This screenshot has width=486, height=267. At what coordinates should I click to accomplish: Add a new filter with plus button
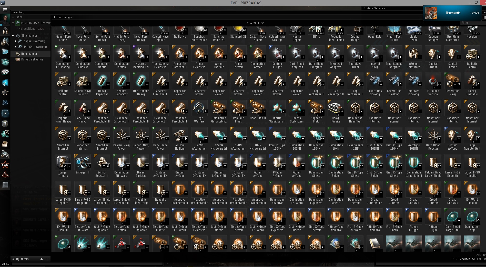[42, 259]
